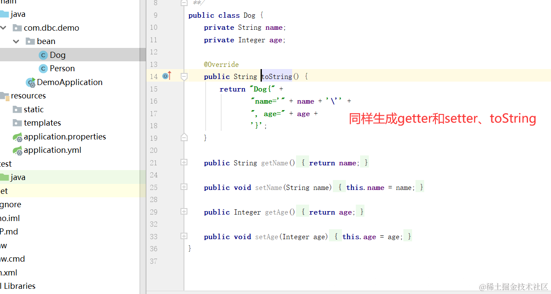551x294 pixels.
Task: Click line number 16 in the gutter
Action: 154,101
